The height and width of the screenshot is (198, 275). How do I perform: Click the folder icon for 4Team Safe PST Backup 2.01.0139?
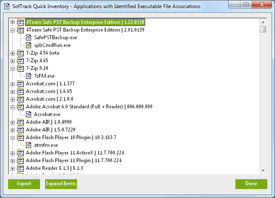pos(20,30)
